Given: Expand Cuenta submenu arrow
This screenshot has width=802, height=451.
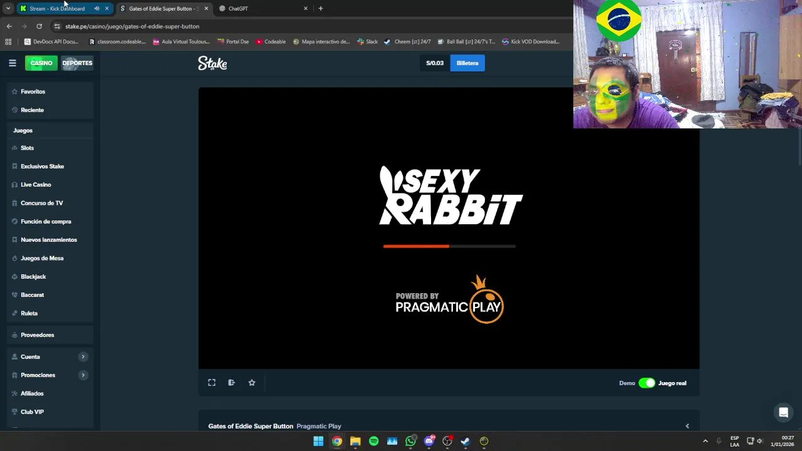Looking at the screenshot, I should click(x=83, y=357).
